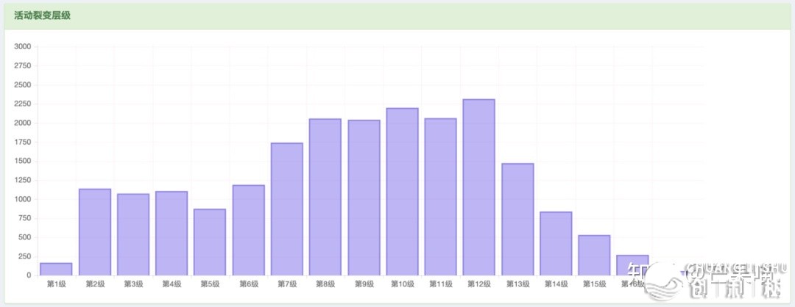Click the y-axis value 1250

pyautogui.click(x=24, y=180)
